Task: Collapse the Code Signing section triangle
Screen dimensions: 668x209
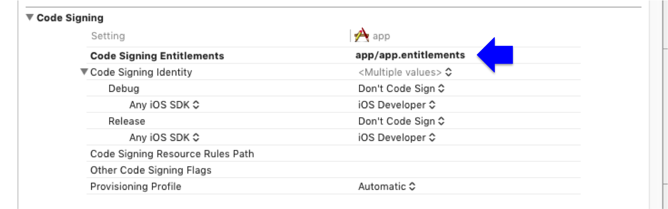Action: pyautogui.click(x=30, y=18)
